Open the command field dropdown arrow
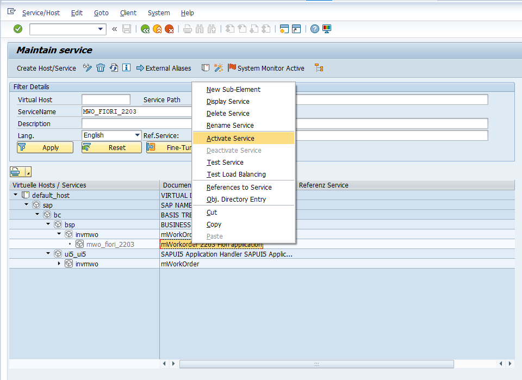The height and width of the screenshot is (380, 522). [x=101, y=29]
